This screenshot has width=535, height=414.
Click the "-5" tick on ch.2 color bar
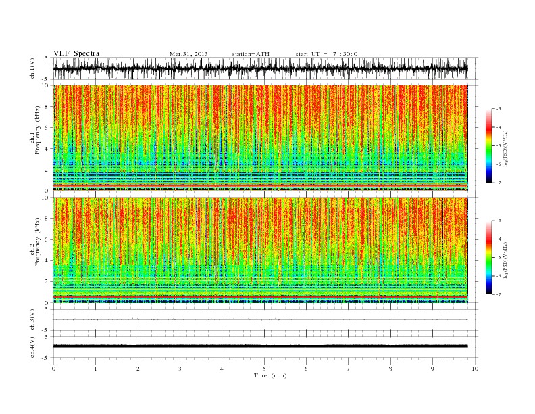499,258
